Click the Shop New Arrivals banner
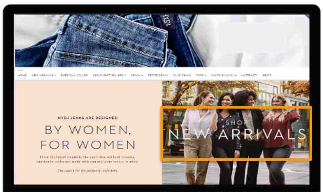 point(236,133)
